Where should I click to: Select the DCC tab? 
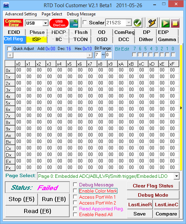pyautogui.click(x=124, y=39)
